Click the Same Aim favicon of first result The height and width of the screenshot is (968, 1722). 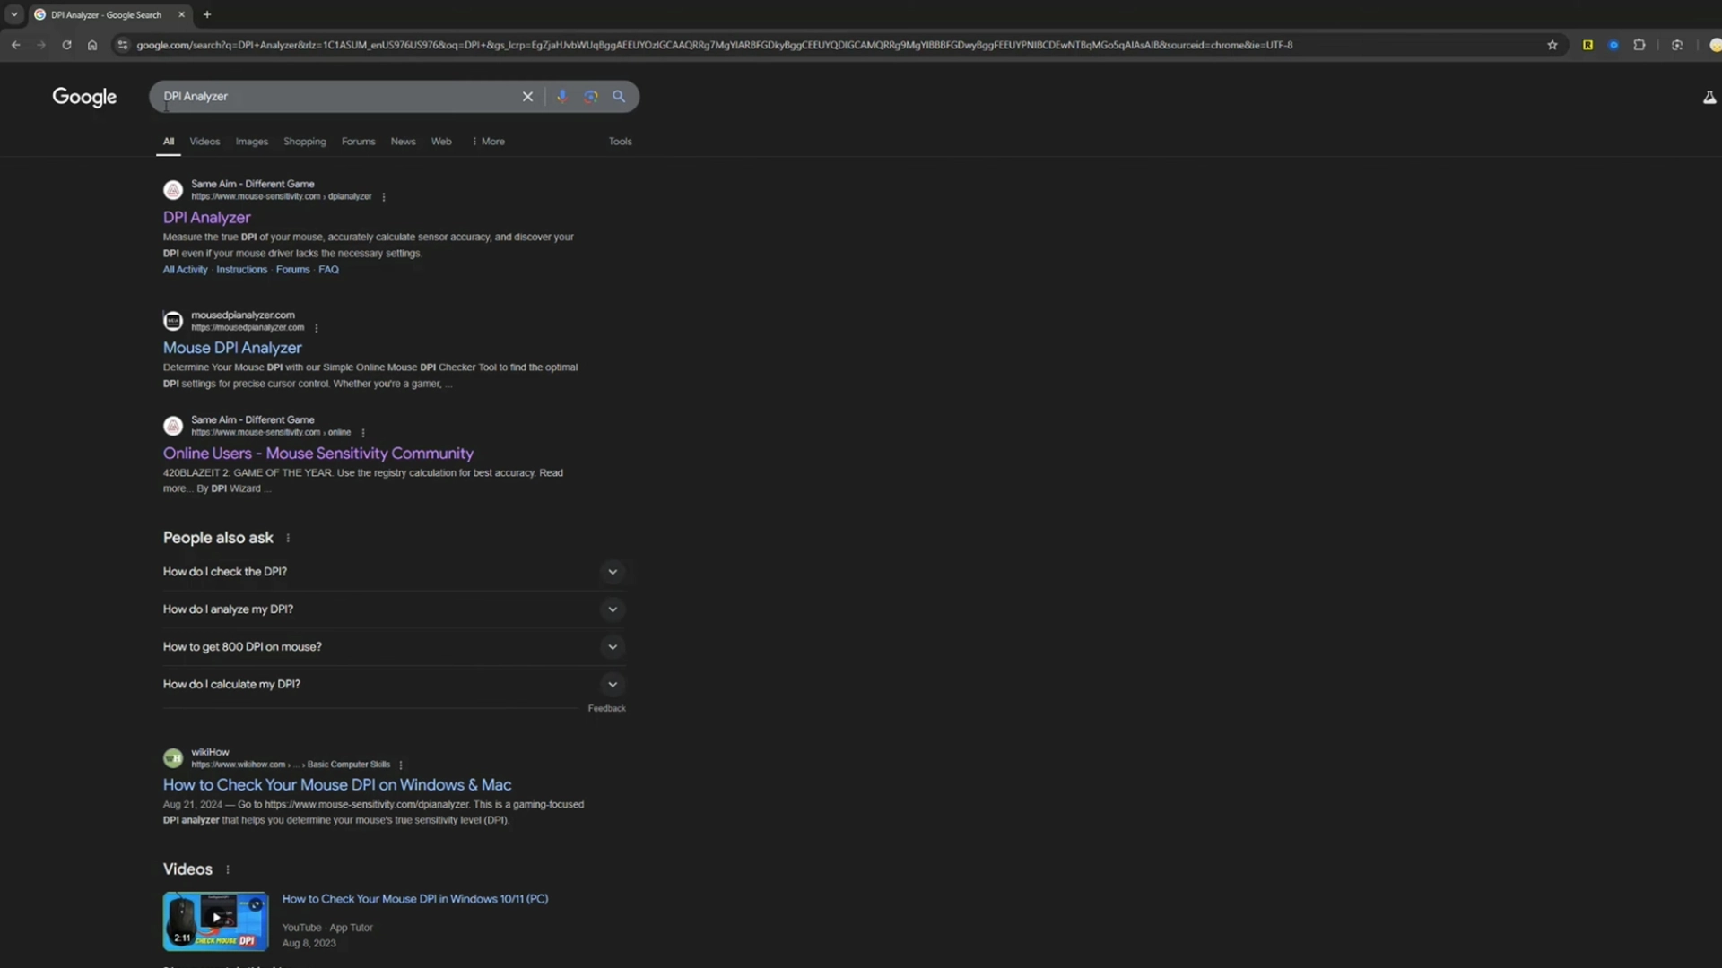point(173,190)
